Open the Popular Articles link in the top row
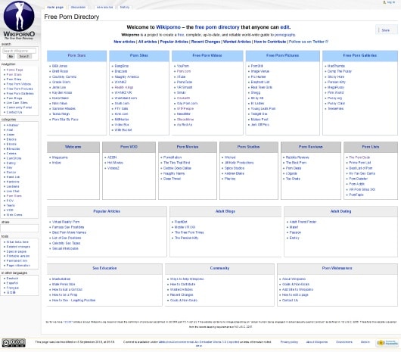The image size is (401, 352). (x=174, y=42)
